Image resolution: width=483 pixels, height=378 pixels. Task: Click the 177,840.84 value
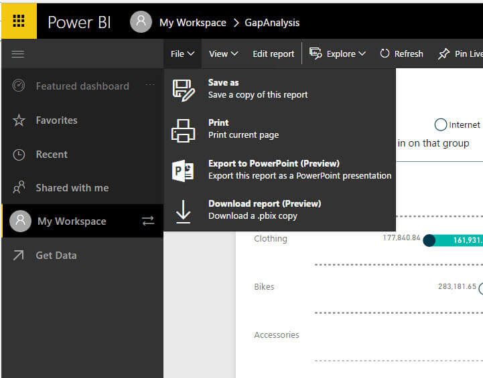click(x=401, y=238)
